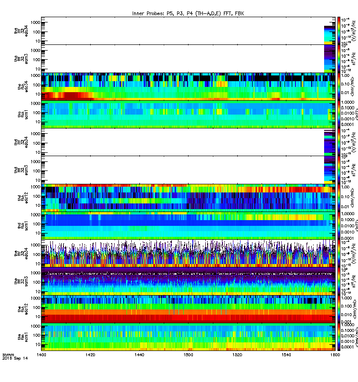358x382 pixels.
Task: Click inside the the fbk scm1 spectrogram
Action: point(188,337)
